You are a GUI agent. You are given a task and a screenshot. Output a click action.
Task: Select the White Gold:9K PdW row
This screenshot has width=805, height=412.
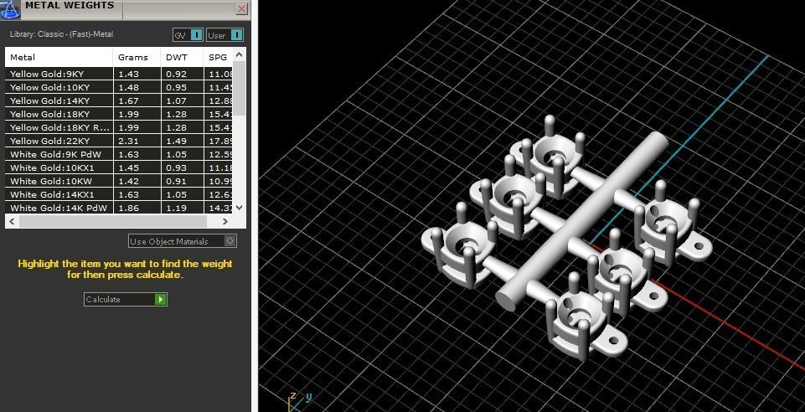coord(119,154)
